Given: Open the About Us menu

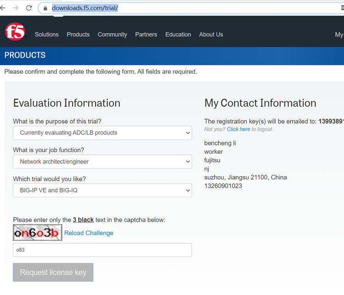Looking at the screenshot, I should pyautogui.click(x=211, y=34).
